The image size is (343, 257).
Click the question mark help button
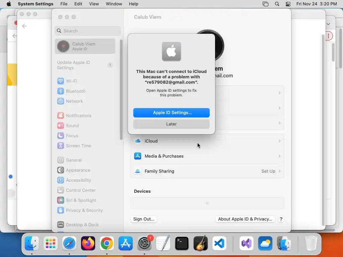[281, 219]
